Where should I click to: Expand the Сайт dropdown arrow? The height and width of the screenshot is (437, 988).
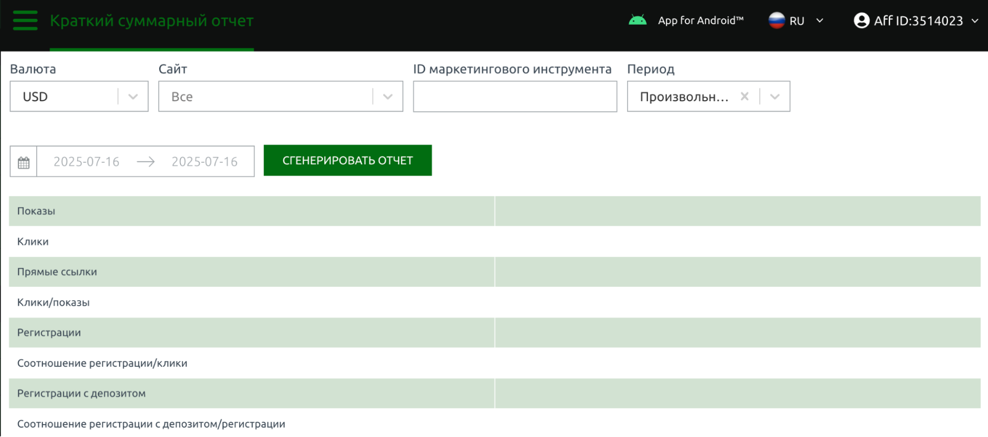pyautogui.click(x=387, y=97)
